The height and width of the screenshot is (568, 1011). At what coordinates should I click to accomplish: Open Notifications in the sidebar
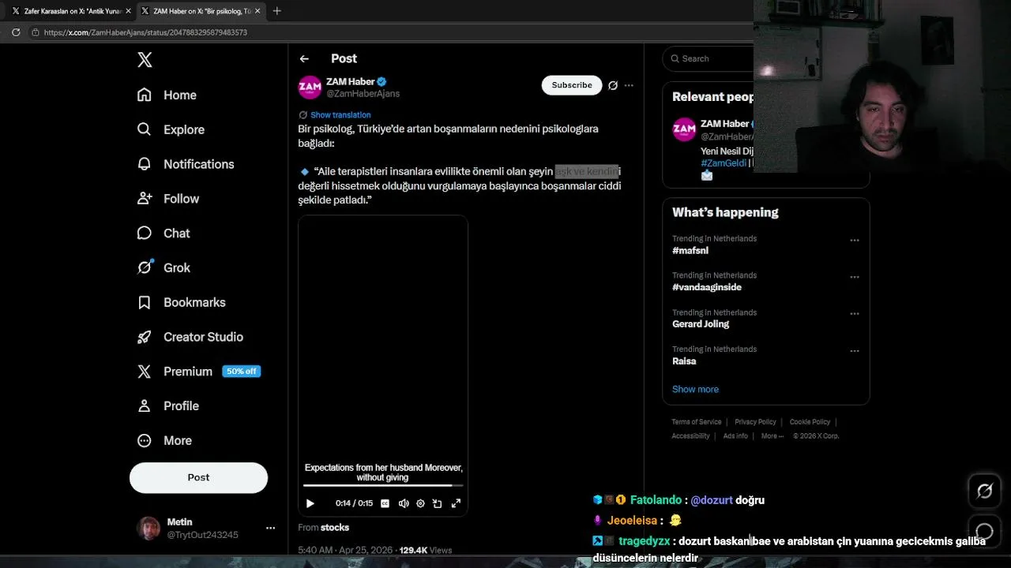coord(186,164)
